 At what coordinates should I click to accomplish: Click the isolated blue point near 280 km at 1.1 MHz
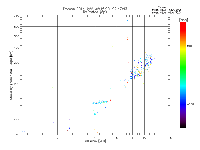point(27,66)
